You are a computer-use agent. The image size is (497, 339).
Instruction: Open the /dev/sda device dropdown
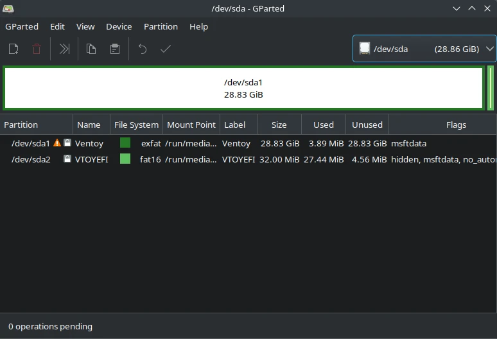click(x=424, y=48)
